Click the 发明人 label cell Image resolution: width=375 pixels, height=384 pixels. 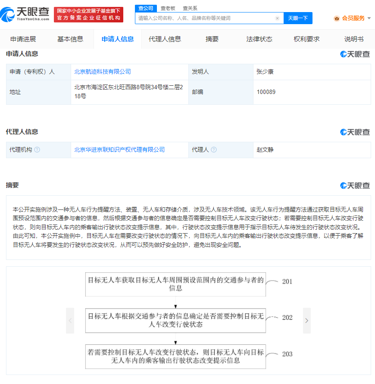pyautogui.click(x=221, y=72)
